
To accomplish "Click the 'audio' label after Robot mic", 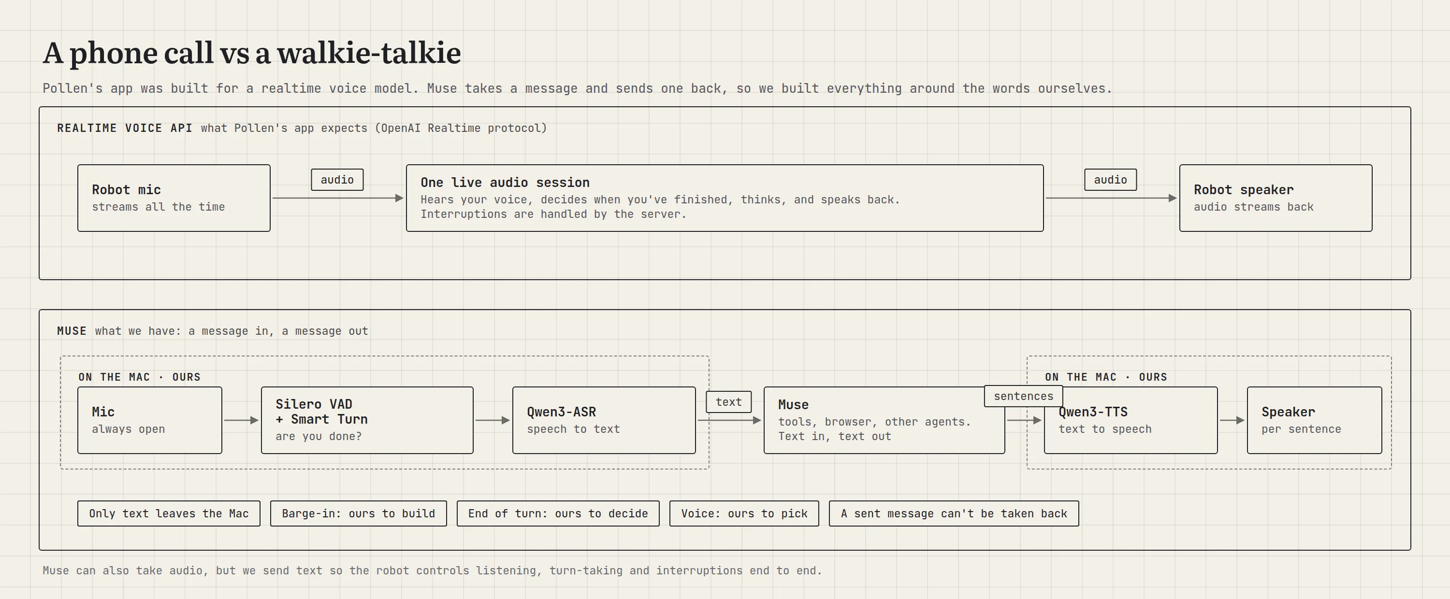I will coord(337,179).
